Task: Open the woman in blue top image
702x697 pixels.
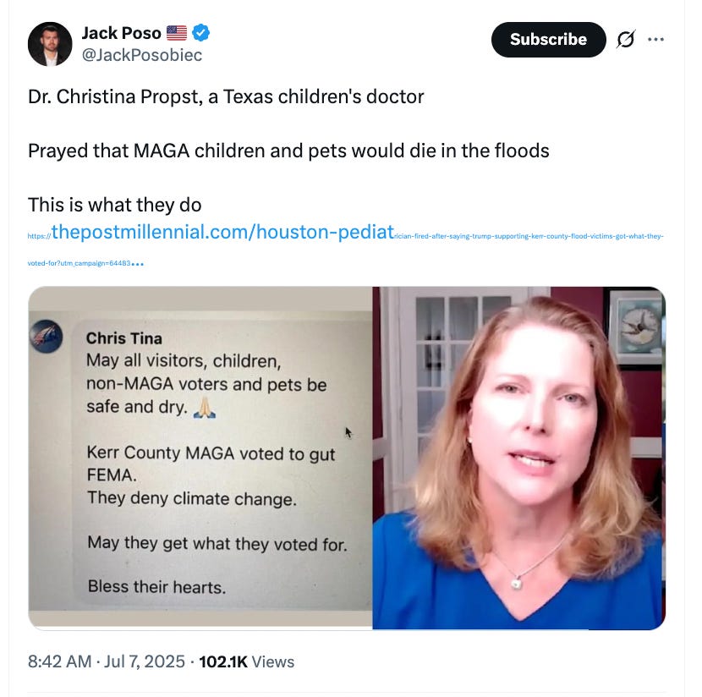Action: pyautogui.click(x=519, y=458)
